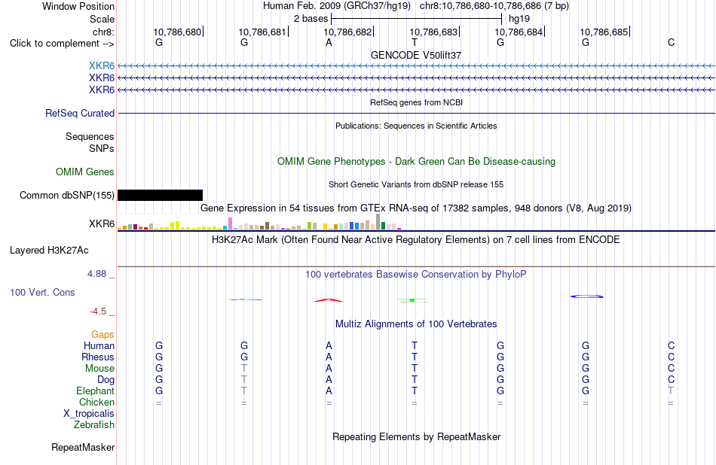
Task: Click the OMIM Genes track label
Action: coord(85,172)
